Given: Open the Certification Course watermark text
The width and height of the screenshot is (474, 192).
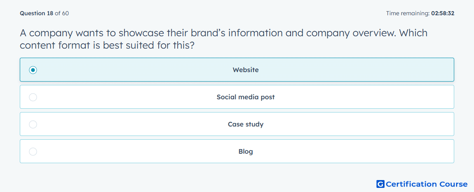Looking at the screenshot, I should click(x=427, y=184).
